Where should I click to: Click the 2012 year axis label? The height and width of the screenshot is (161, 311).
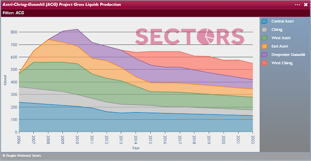107,139
